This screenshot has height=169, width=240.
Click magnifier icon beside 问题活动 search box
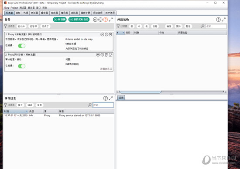(202, 26)
